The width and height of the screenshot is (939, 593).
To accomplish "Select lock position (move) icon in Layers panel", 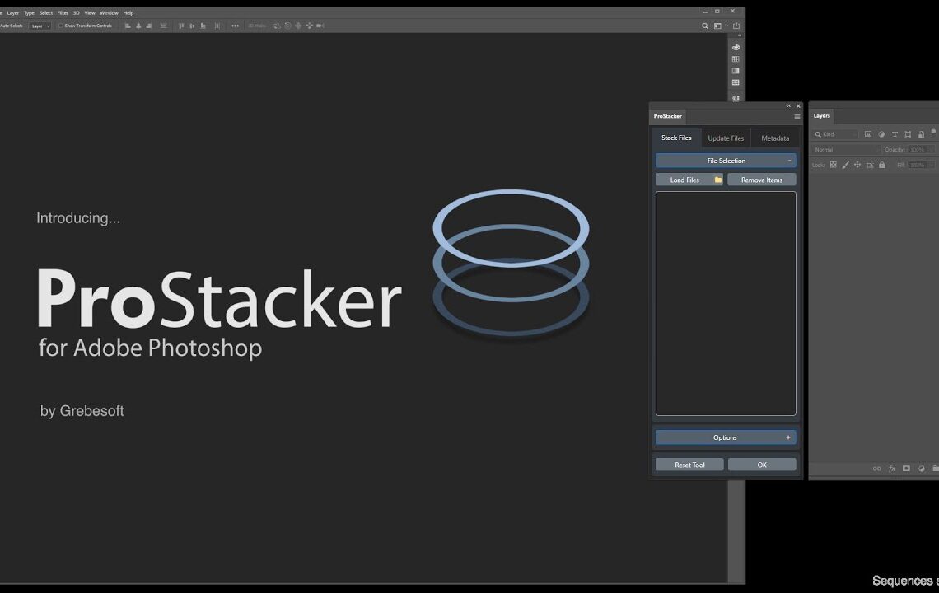I will tap(857, 165).
